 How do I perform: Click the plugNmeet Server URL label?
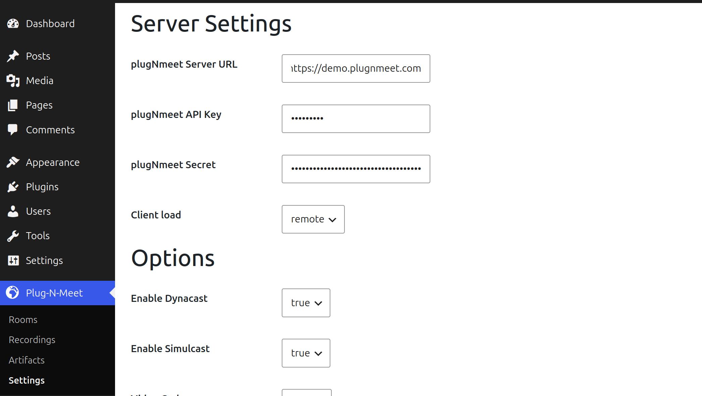click(184, 64)
